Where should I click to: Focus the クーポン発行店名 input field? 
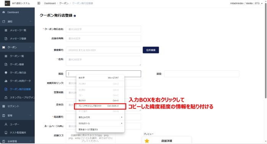103,29
